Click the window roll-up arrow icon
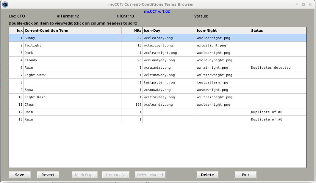The image size is (316, 183). pyautogui.click(x=297, y=4)
